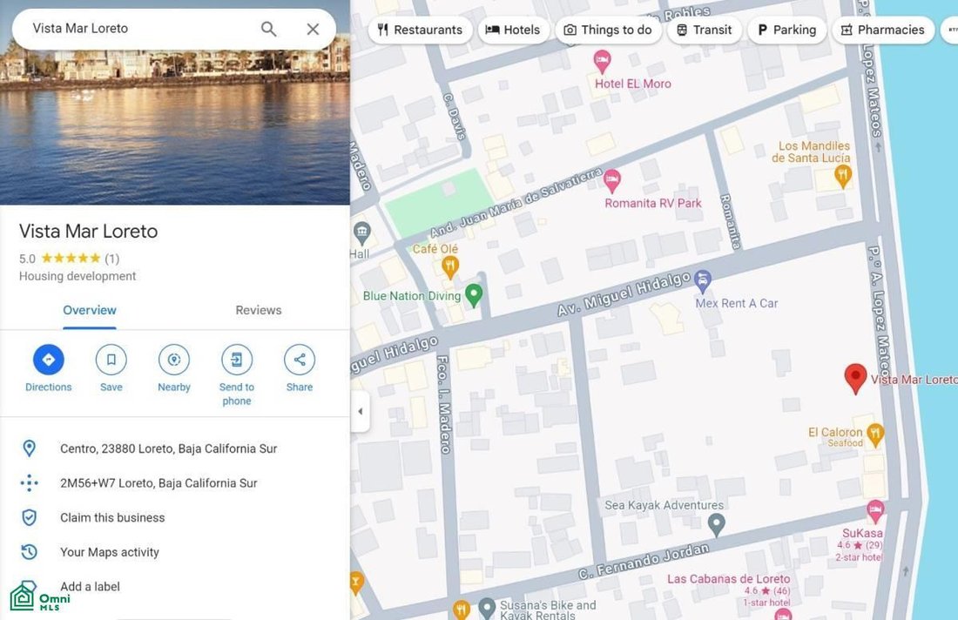The height and width of the screenshot is (620, 958).
Task: Click the location pin icon beside address
Action: (29, 448)
